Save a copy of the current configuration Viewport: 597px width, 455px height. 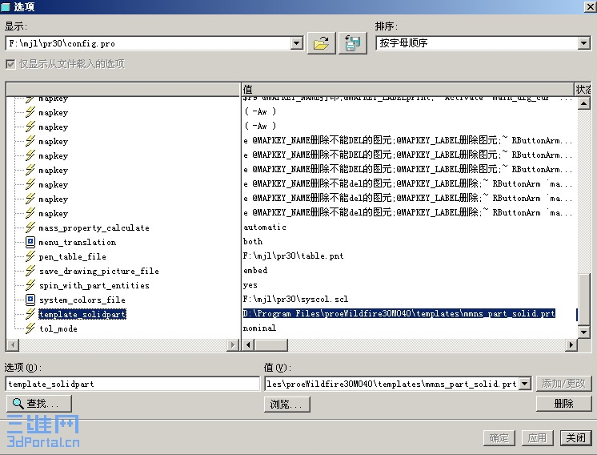353,43
